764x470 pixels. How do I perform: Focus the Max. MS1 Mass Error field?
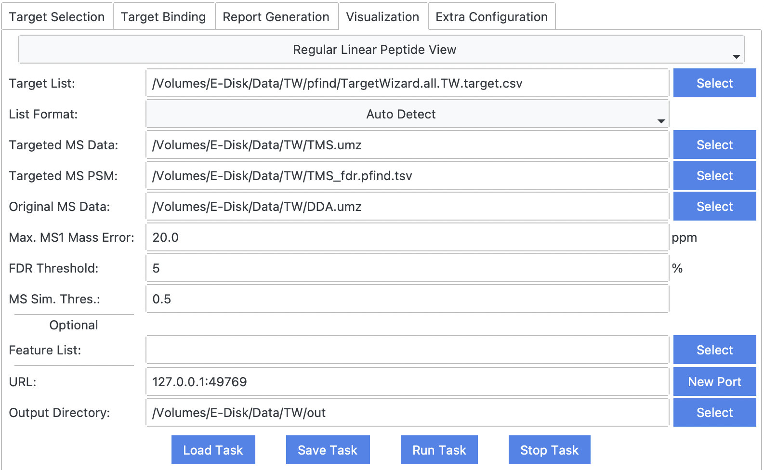click(x=407, y=237)
